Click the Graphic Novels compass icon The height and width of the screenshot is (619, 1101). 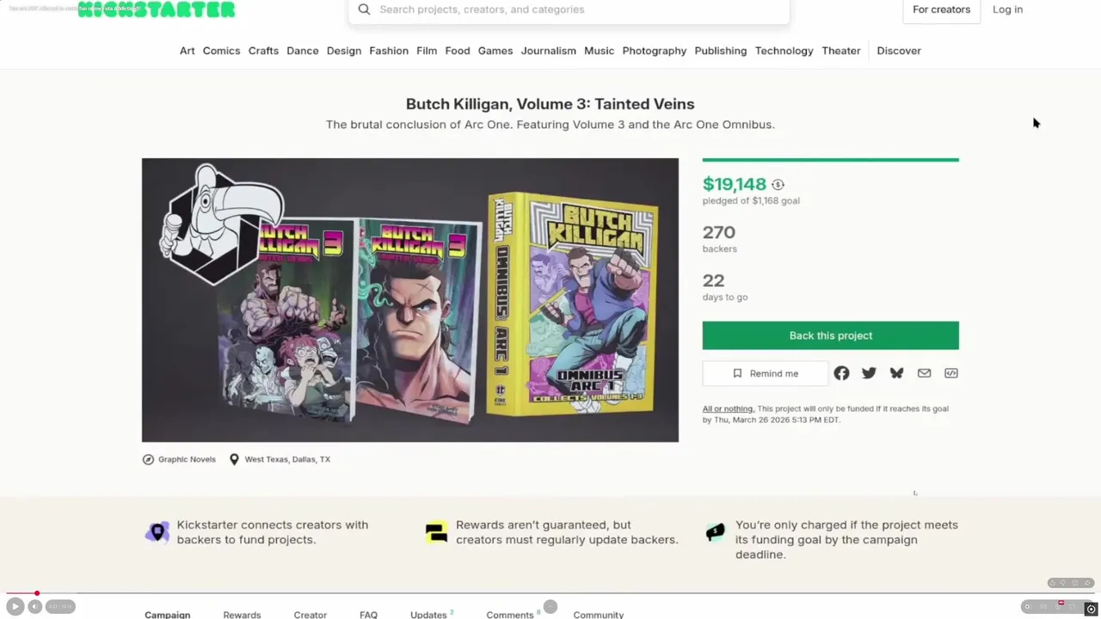[148, 459]
